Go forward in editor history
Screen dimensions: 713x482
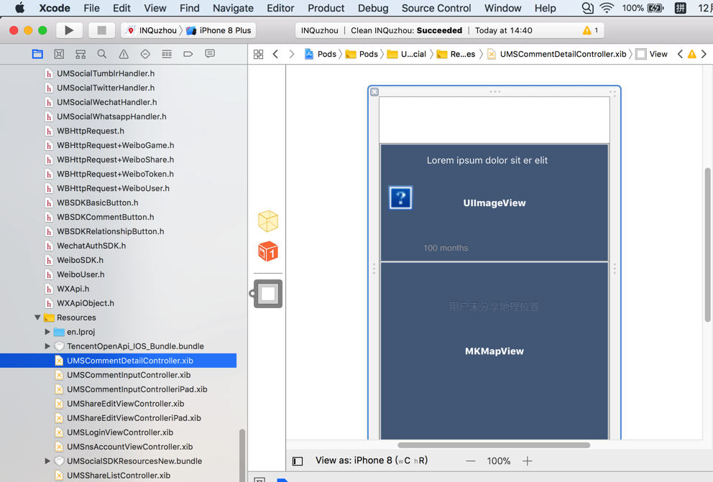click(x=292, y=54)
